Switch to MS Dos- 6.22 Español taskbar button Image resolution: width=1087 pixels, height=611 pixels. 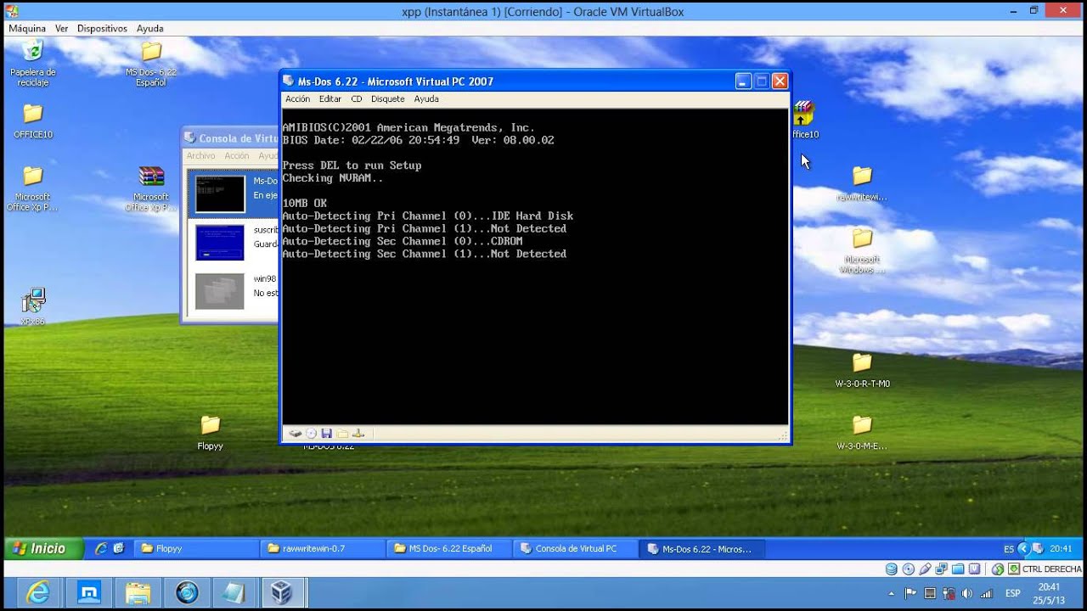[x=449, y=548]
